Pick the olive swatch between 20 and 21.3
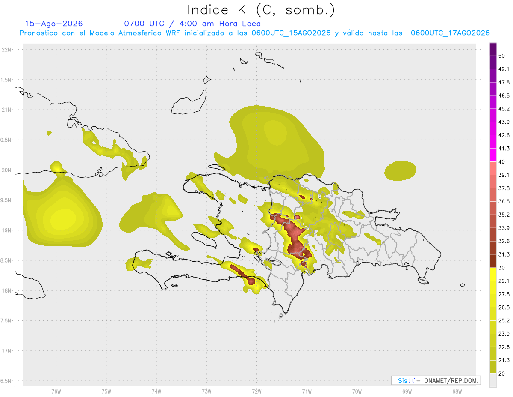Image resolution: width=513 pixels, height=397 pixels. point(493,367)
